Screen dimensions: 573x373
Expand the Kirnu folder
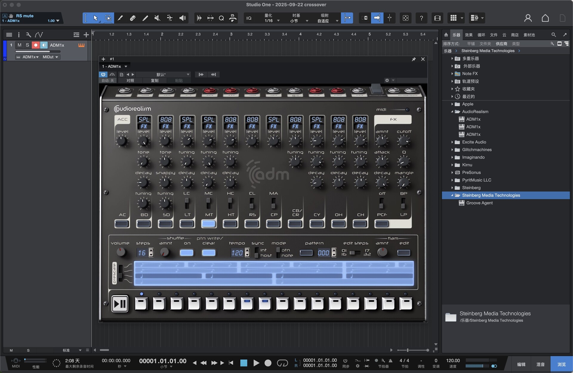(452, 165)
